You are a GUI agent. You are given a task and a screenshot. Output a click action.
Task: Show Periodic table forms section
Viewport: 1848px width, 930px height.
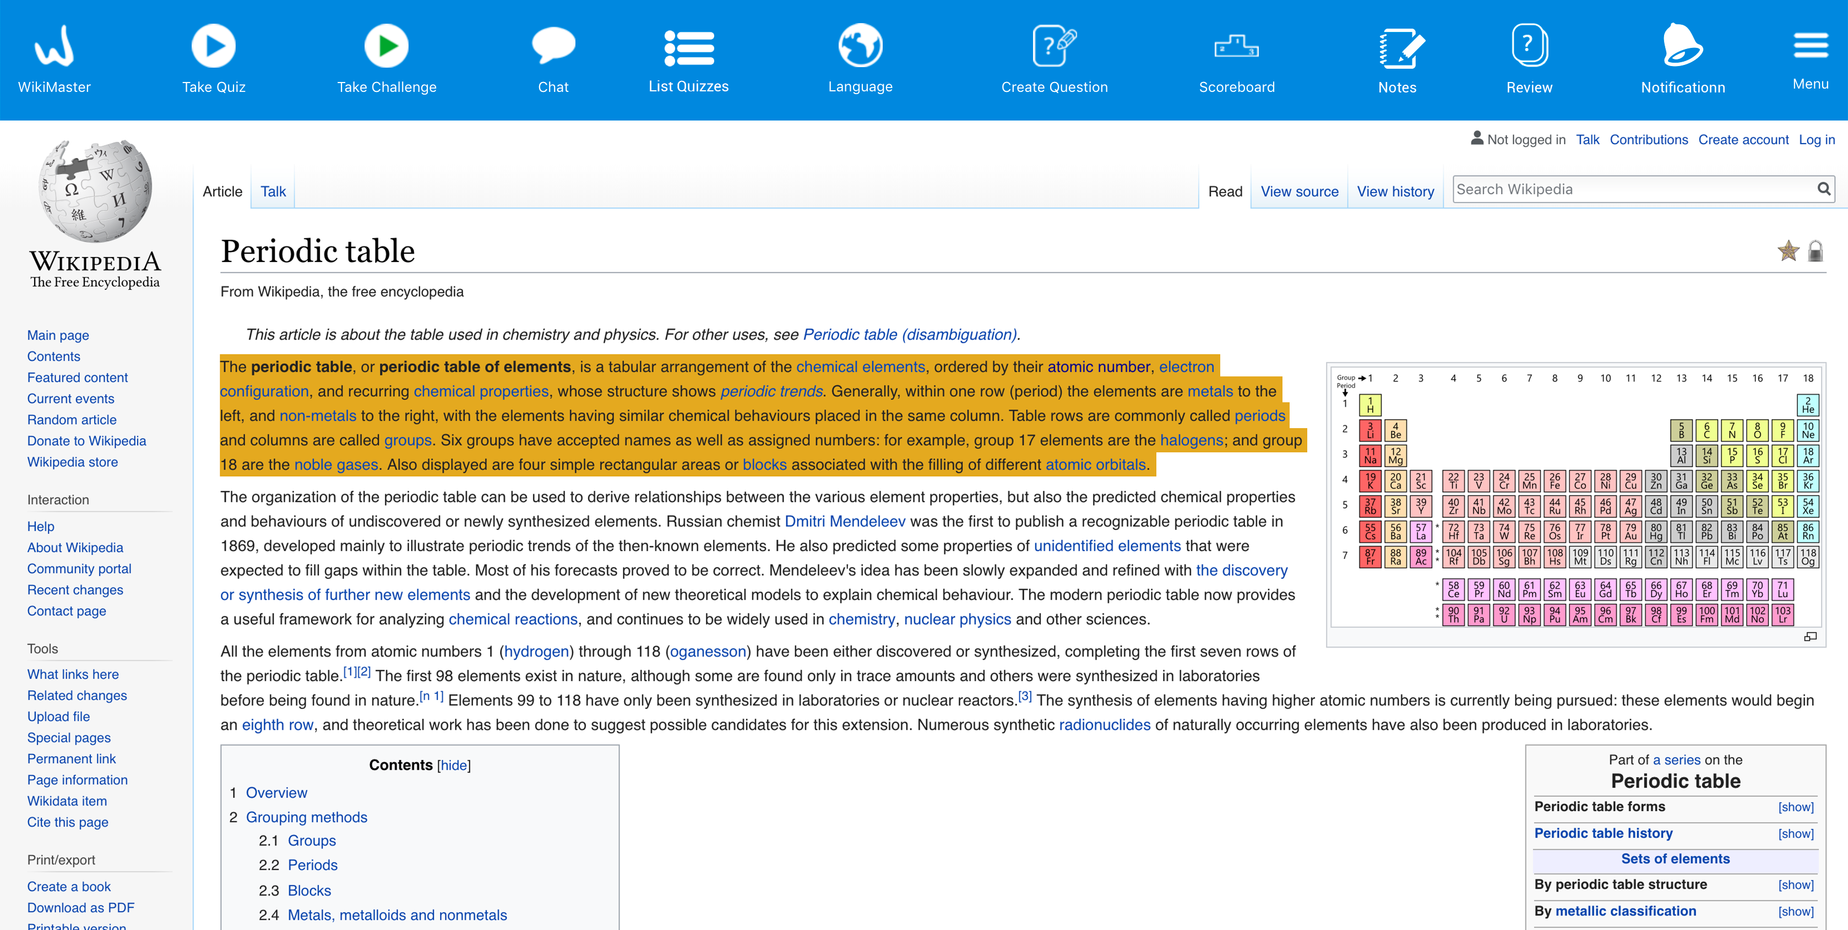pyautogui.click(x=1796, y=807)
